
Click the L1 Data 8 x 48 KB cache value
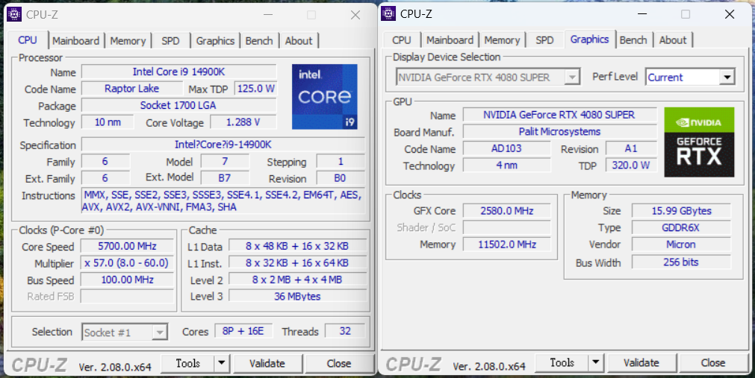click(x=297, y=246)
